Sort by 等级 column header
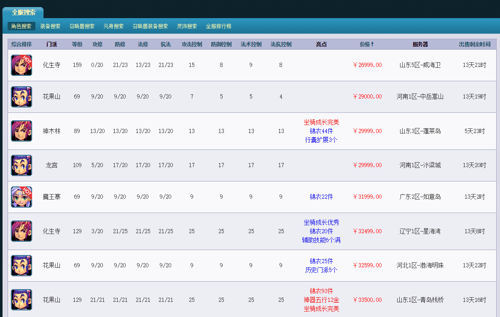Viewport: 500px width, 317px height. coord(77,44)
